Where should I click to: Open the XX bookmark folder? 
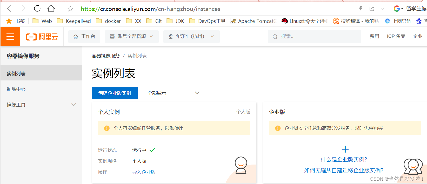[134, 21]
